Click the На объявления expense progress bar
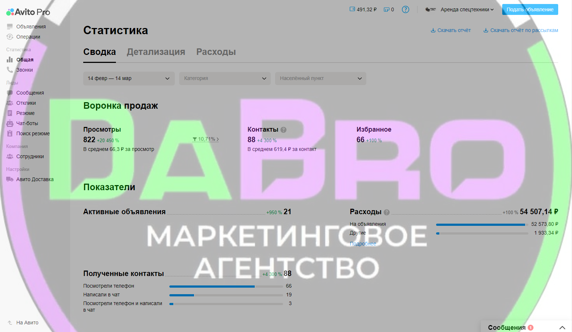The image size is (572, 332). point(482,224)
